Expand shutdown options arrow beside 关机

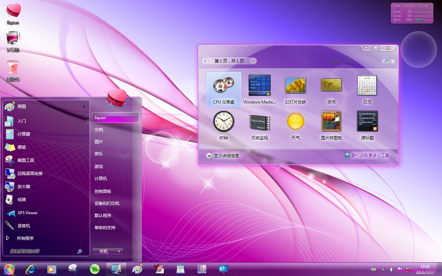[x=119, y=252]
